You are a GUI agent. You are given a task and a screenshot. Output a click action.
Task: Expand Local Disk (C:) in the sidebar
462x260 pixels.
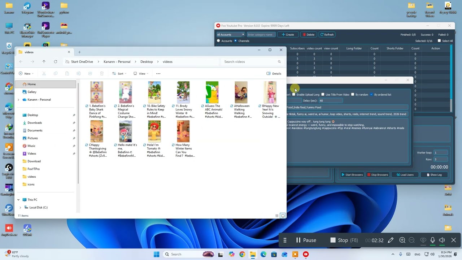pyautogui.click(x=21, y=208)
